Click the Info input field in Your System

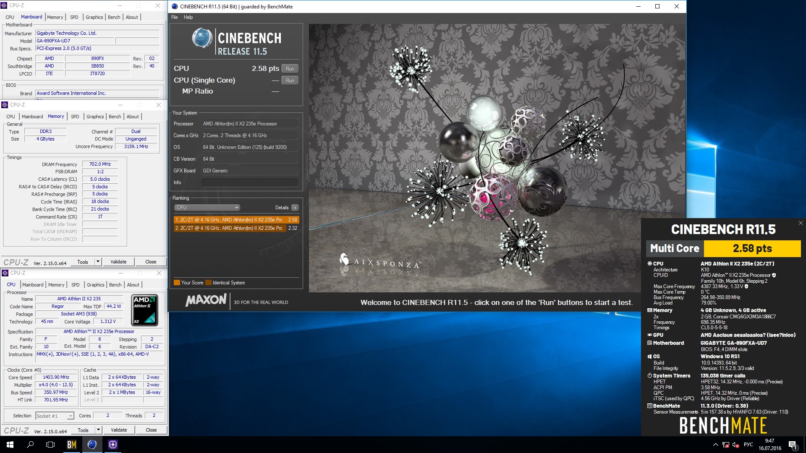tap(249, 182)
